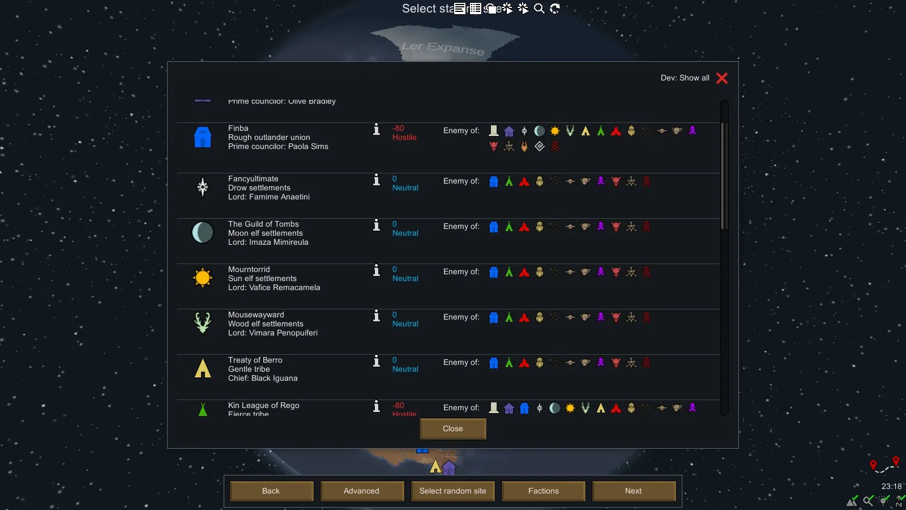
Task: Click the Fancyultimate drow faction icon
Action: pos(203,187)
